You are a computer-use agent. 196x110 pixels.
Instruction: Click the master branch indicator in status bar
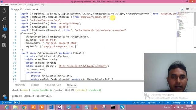click(x=7, y=103)
